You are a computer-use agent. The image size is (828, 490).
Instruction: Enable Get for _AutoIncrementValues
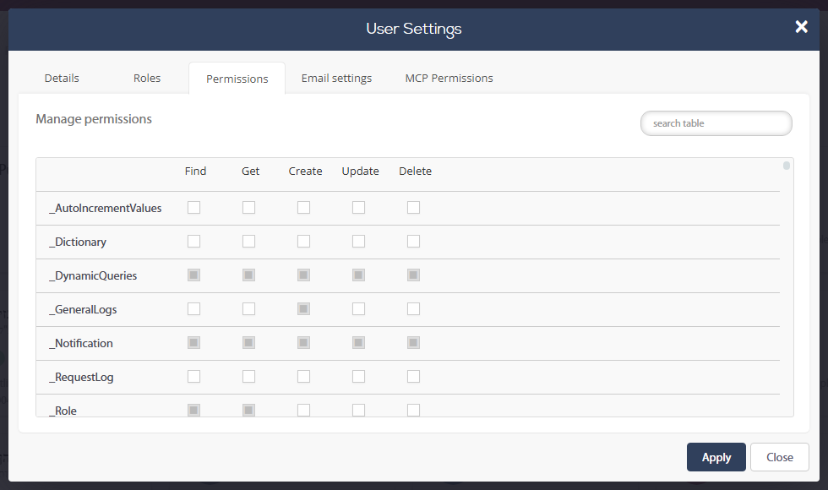tap(248, 208)
